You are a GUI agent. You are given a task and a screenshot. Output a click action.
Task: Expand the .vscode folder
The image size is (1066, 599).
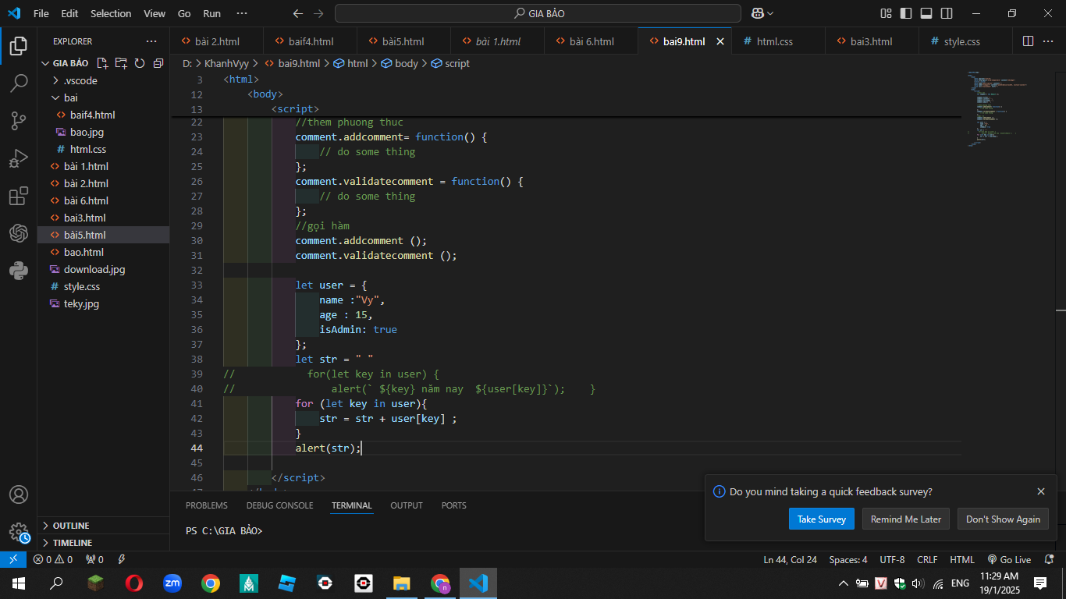(x=103, y=80)
